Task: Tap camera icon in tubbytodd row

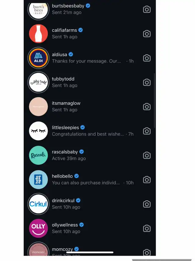Action: [x=147, y=82]
